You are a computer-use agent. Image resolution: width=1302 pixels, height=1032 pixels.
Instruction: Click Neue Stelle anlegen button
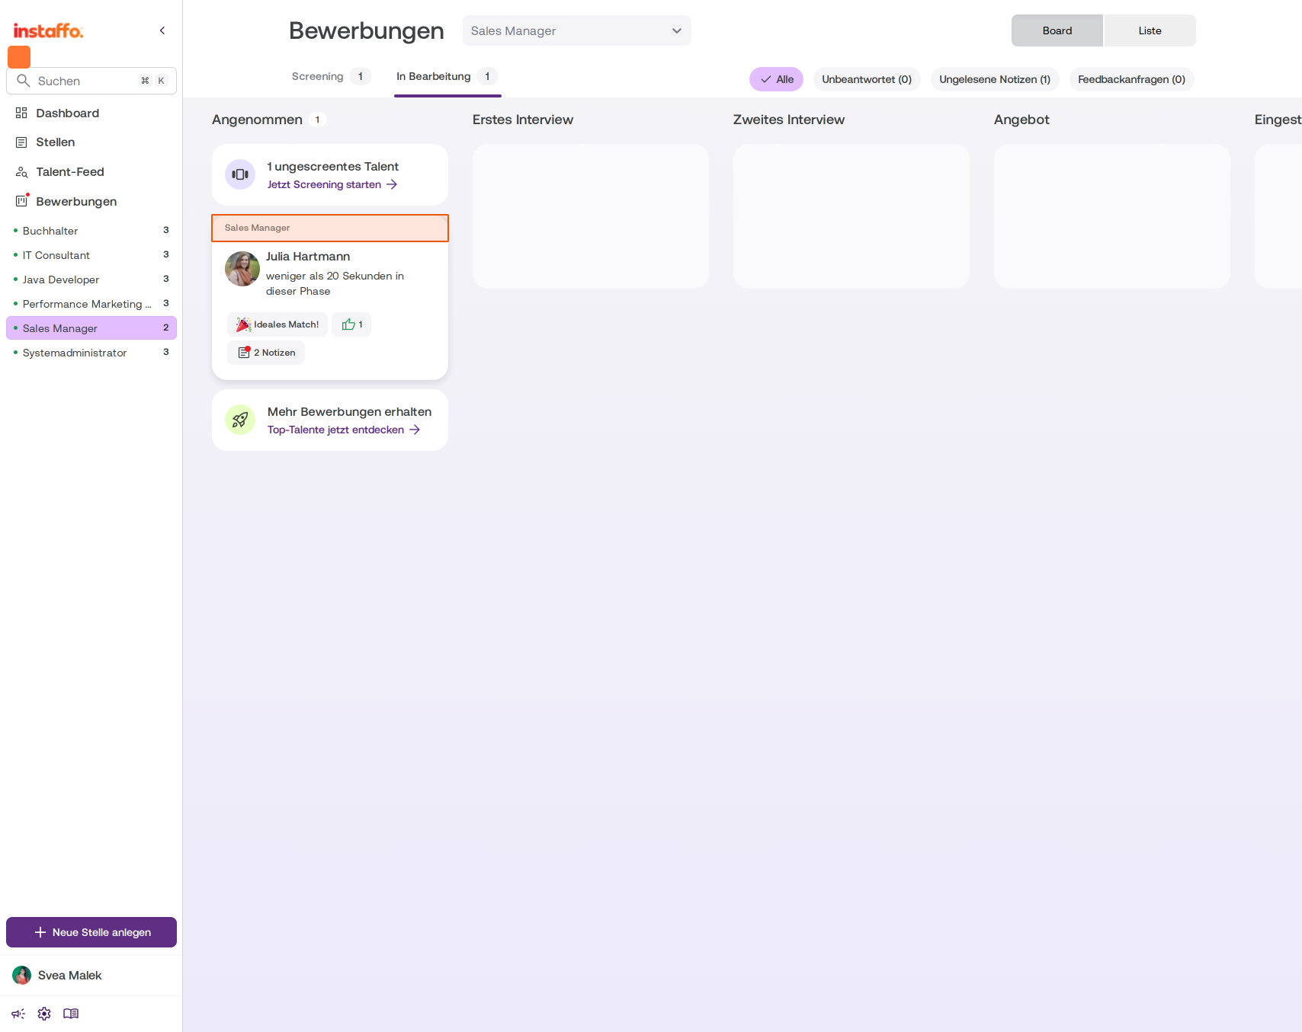[91, 932]
